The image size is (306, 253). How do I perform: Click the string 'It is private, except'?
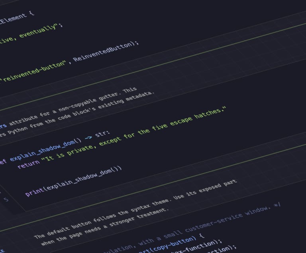[81, 149]
